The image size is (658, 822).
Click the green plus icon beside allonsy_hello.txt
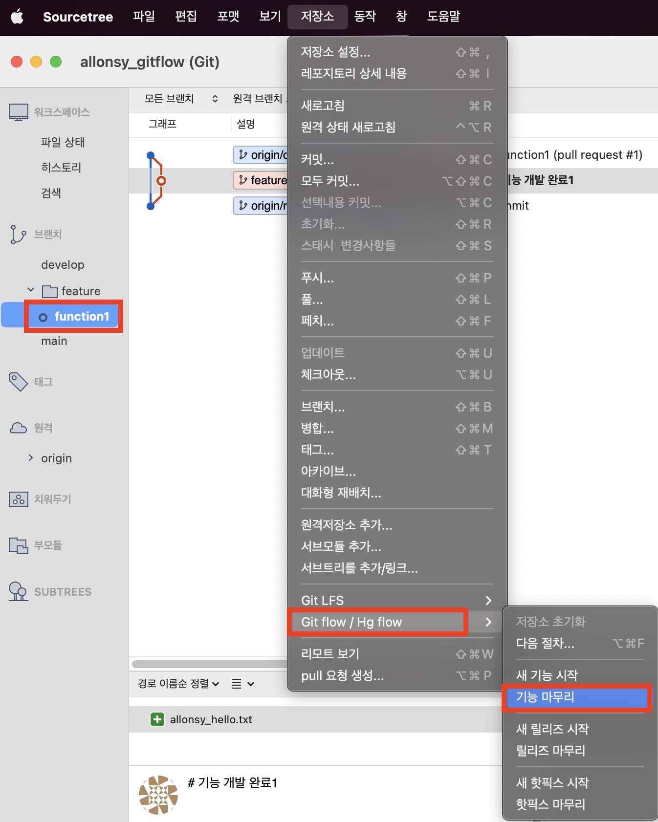click(x=157, y=719)
